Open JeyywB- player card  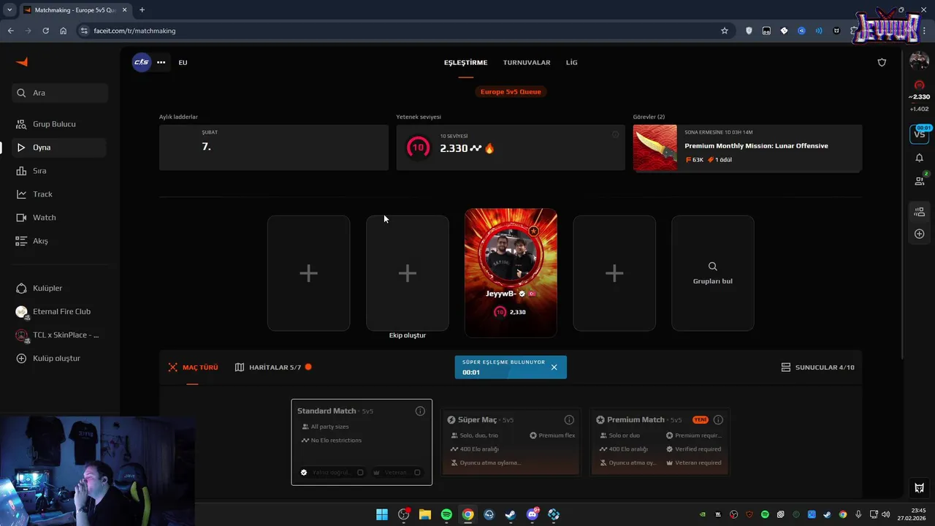(511, 273)
